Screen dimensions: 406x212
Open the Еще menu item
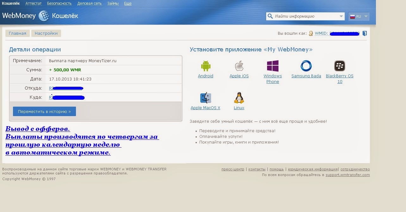[x=128, y=3]
